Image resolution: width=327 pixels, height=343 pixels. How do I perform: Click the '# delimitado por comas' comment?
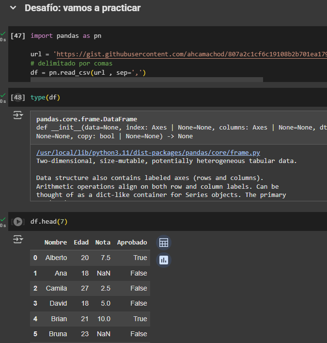pyautogui.click(x=71, y=64)
